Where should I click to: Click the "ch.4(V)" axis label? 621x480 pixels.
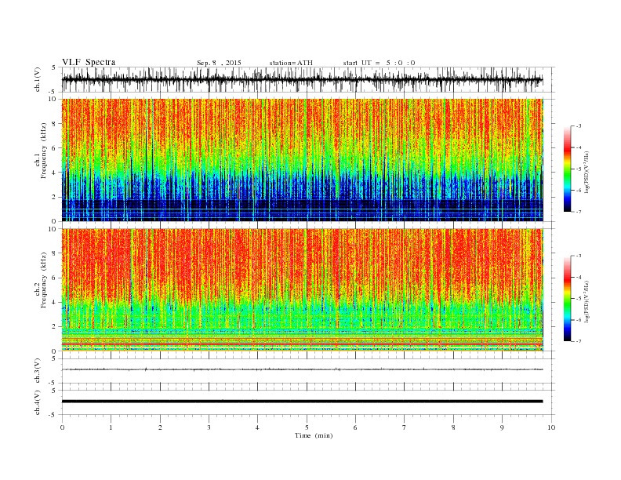[38, 402]
